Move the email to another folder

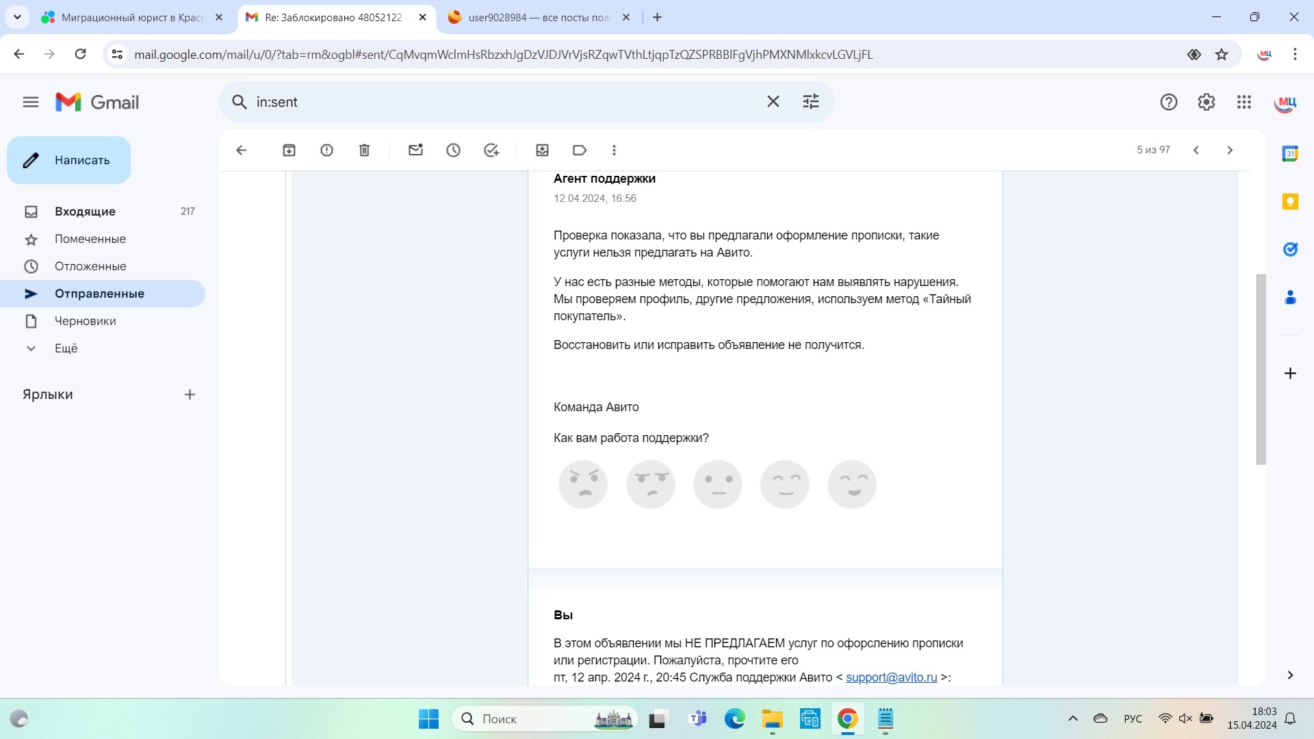pyautogui.click(x=542, y=151)
